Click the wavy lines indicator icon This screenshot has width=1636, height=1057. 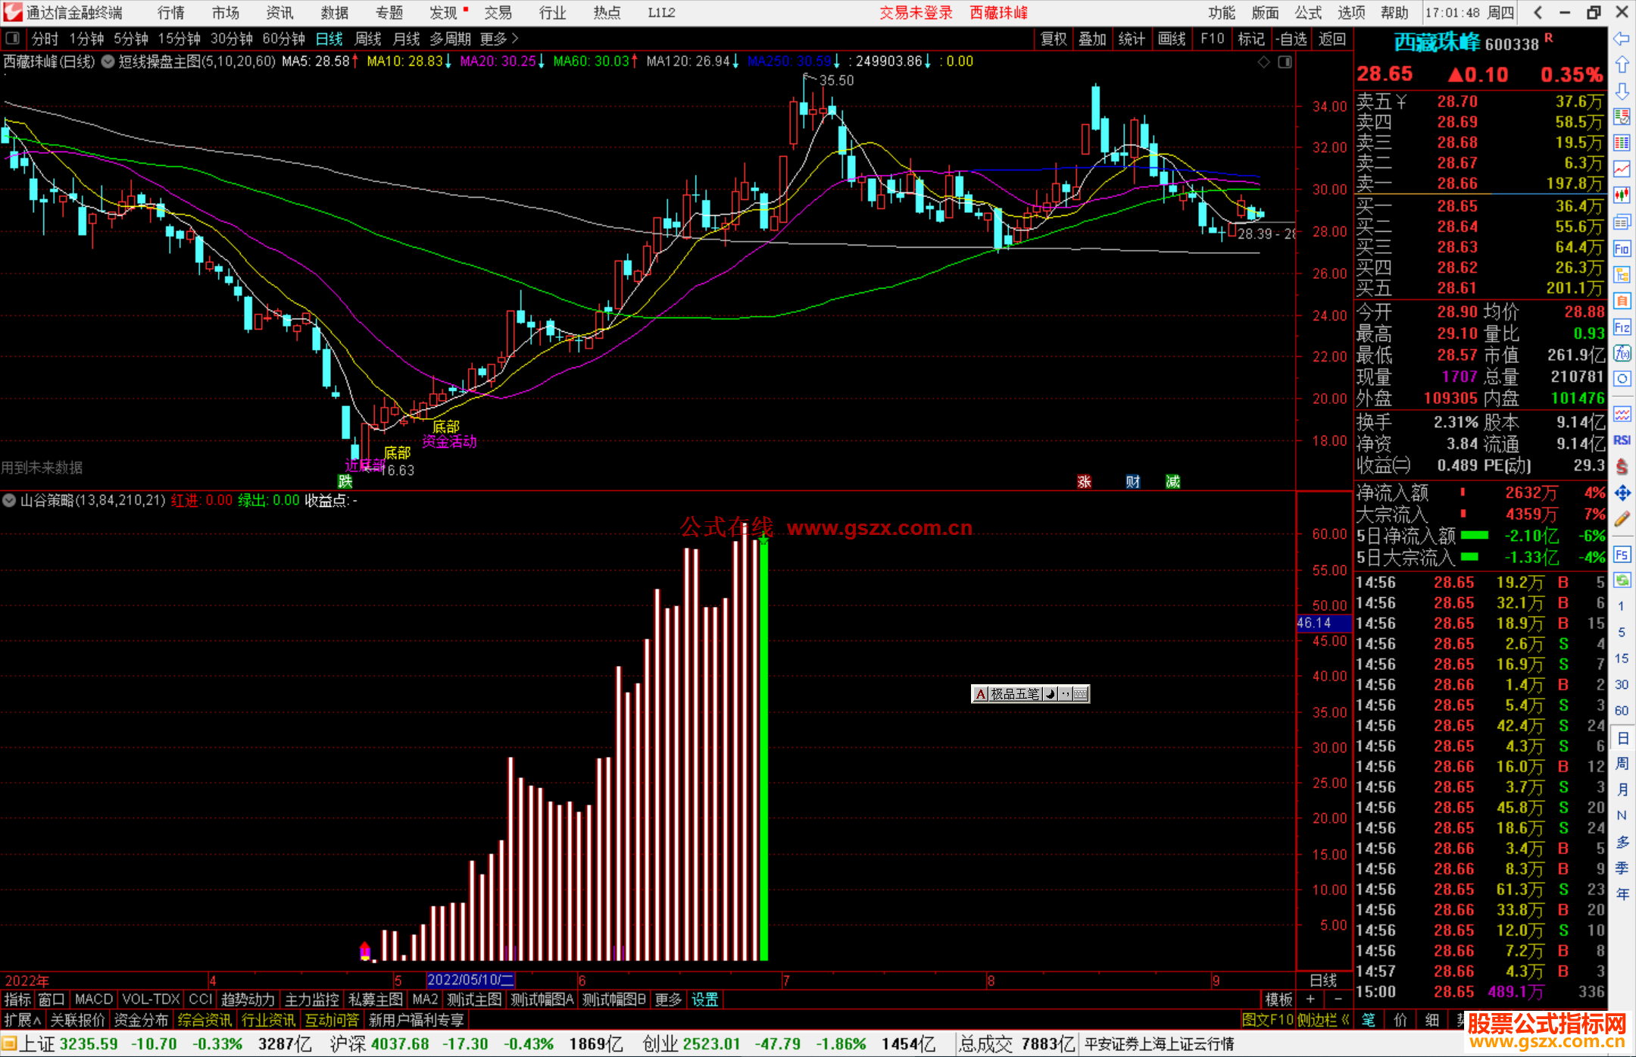1622,414
